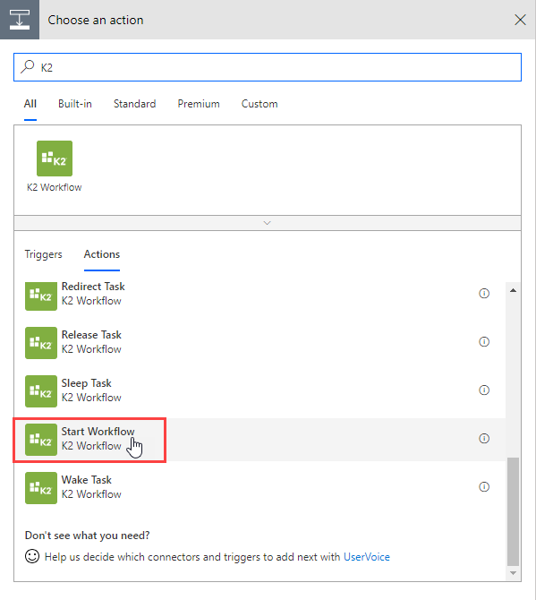Show info for Release Task
This screenshot has height=600, width=536.
point(484,342)
